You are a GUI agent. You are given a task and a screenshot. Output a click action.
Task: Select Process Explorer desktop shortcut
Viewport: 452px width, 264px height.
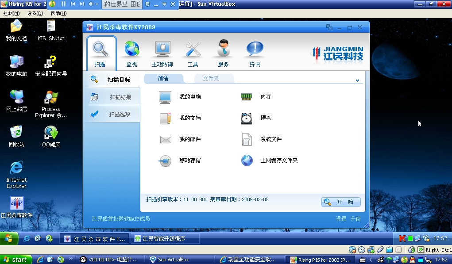click(51, 104)
